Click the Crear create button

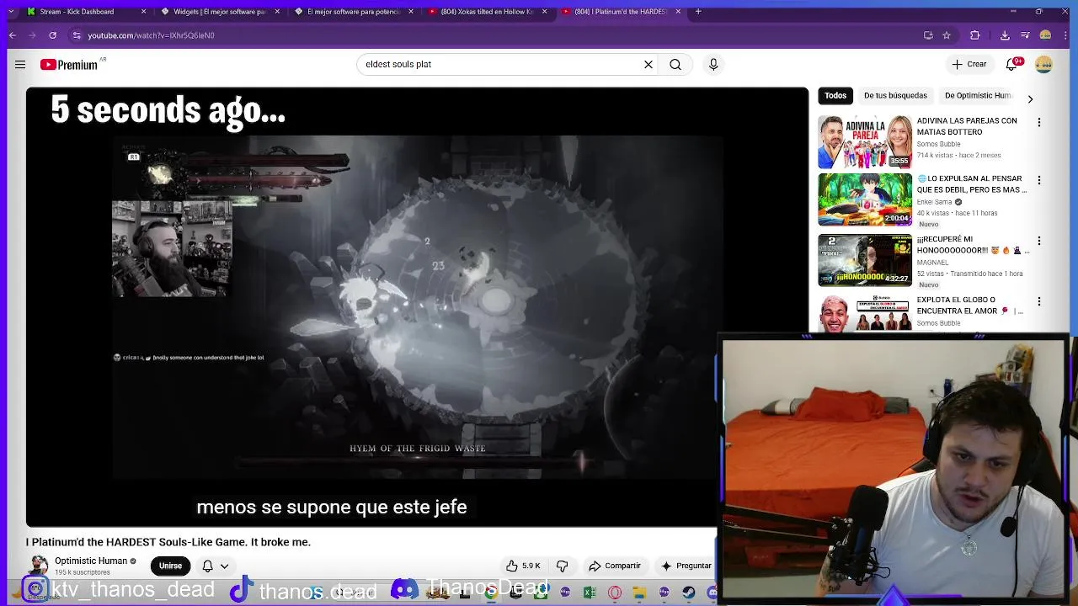(969, 64)
